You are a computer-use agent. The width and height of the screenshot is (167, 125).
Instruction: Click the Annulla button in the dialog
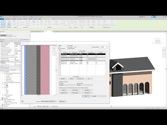click(x=94, y=96)
